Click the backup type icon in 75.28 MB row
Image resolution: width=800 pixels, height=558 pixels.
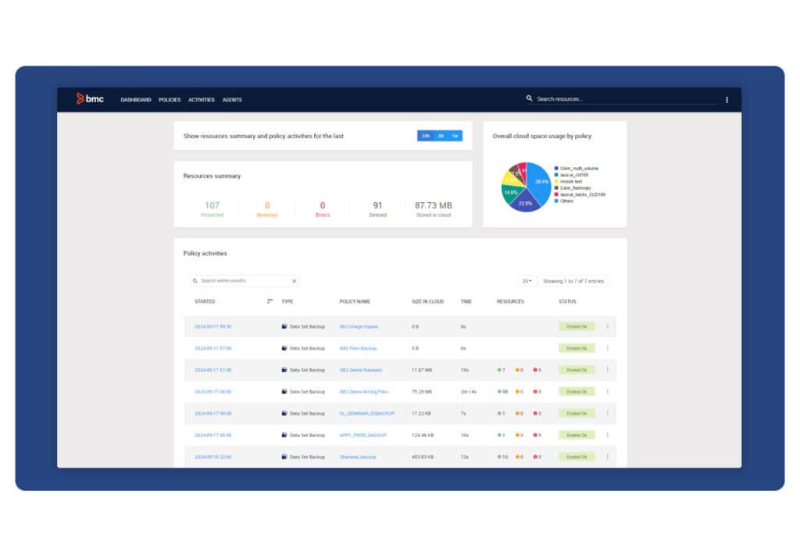[284, 392]
